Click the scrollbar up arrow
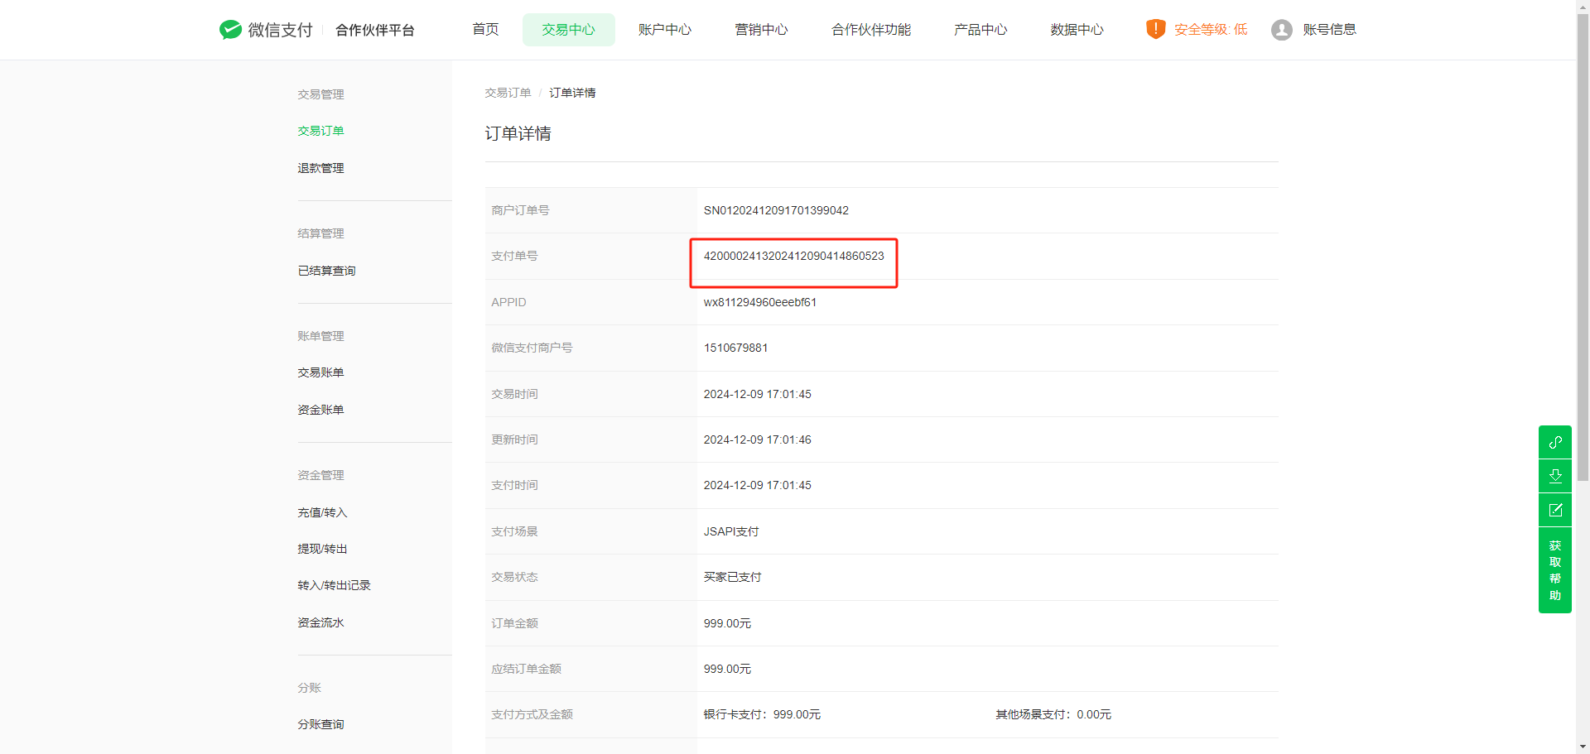 1583,6
